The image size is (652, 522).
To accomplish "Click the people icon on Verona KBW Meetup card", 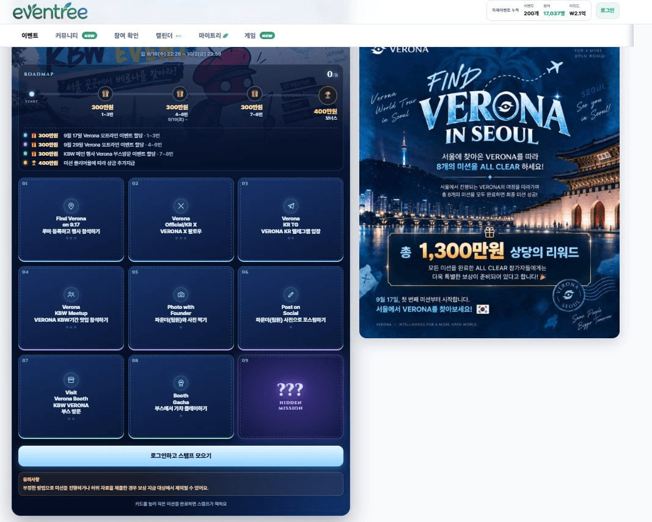I will (71, 294).
